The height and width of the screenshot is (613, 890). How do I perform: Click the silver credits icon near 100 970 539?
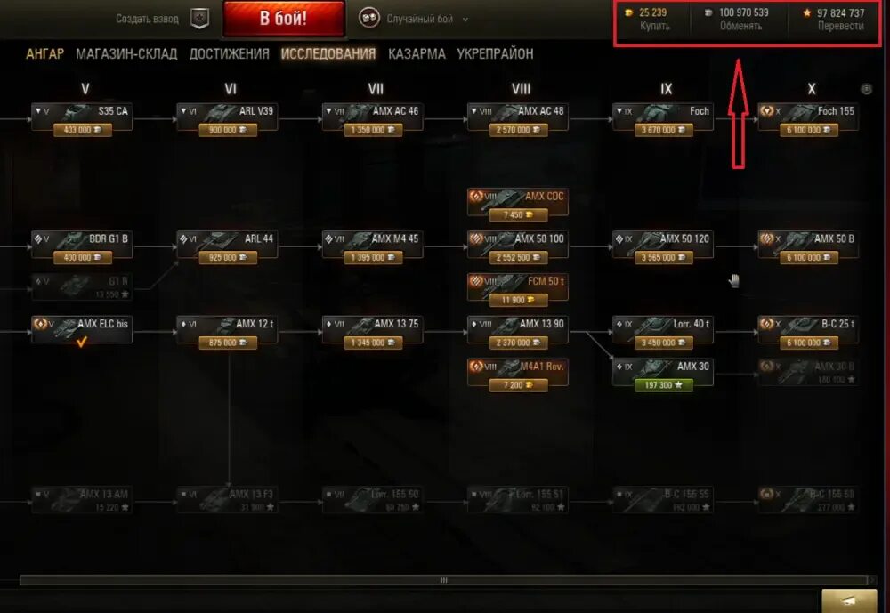tap(708, 12)
